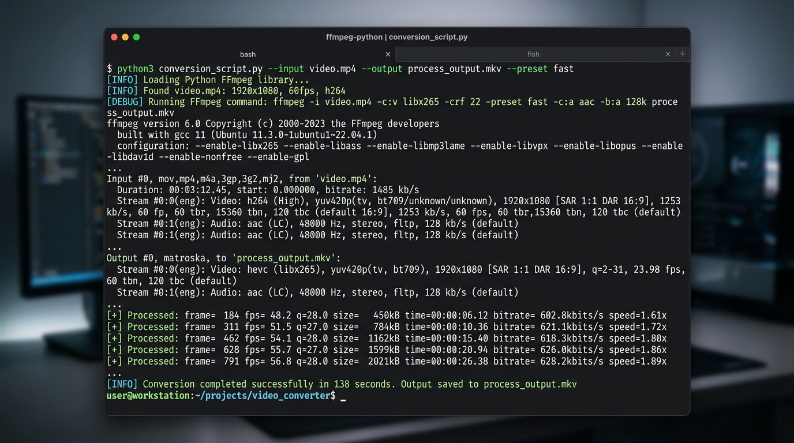Image resolution: width=794 pixels, height=443 pixels.
Task: Close the bash tab
Action: 388,54
